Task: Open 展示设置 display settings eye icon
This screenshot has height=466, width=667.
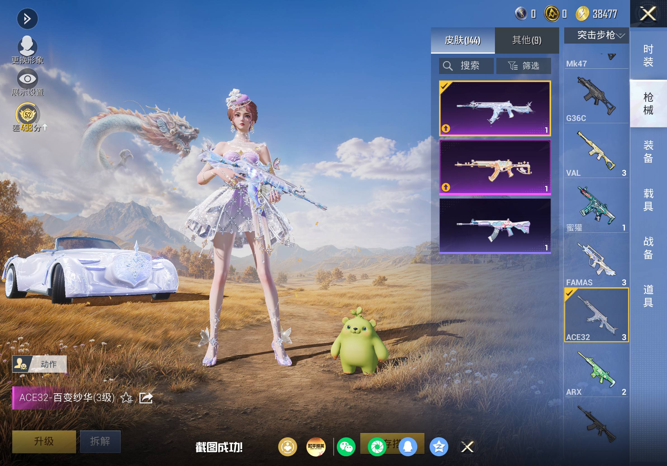Action: pos(27,82)
